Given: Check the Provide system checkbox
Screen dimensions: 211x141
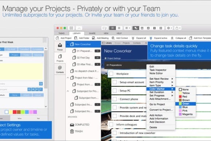Looking at the screenshot, I should click(115, 108).
